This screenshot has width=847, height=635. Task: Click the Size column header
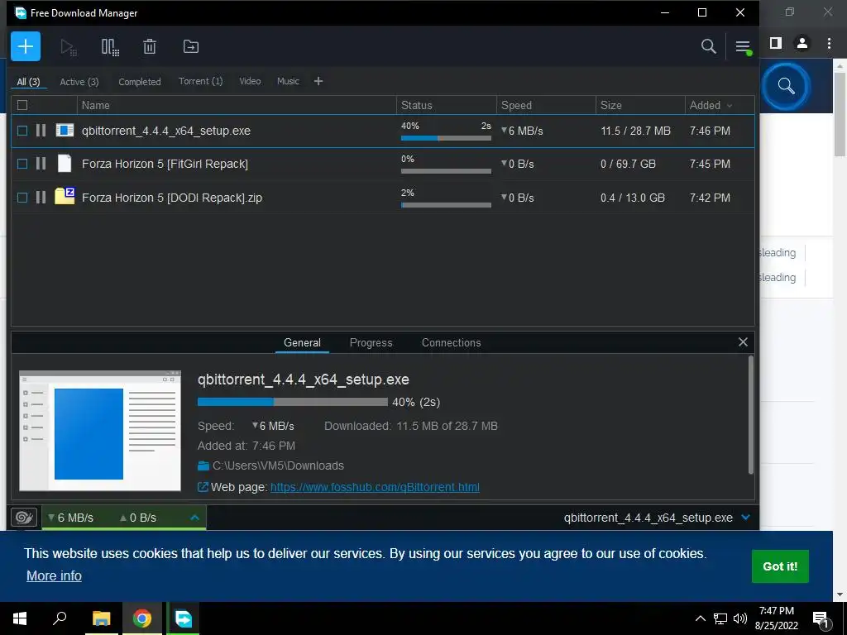pyautogui.click(x=641, y=105)
